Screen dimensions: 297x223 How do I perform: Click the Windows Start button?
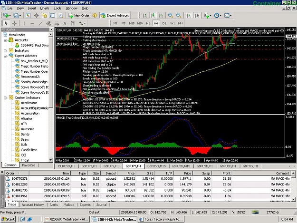pos(8,219)
